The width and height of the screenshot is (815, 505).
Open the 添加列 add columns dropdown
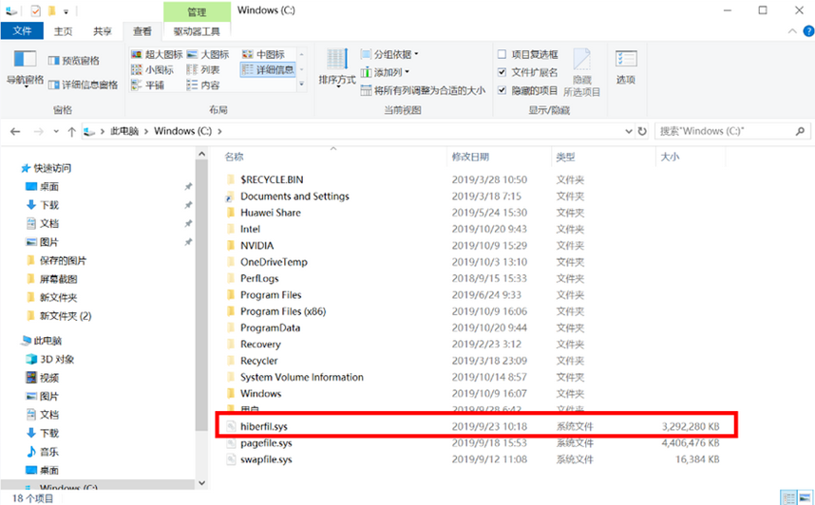coord(385,72)
